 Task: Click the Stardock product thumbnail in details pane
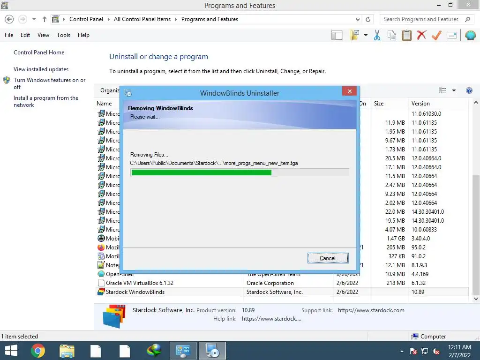click(114, 316)
